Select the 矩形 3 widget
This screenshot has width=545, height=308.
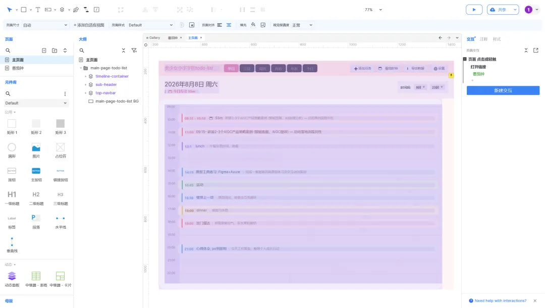tap(61, 127)
